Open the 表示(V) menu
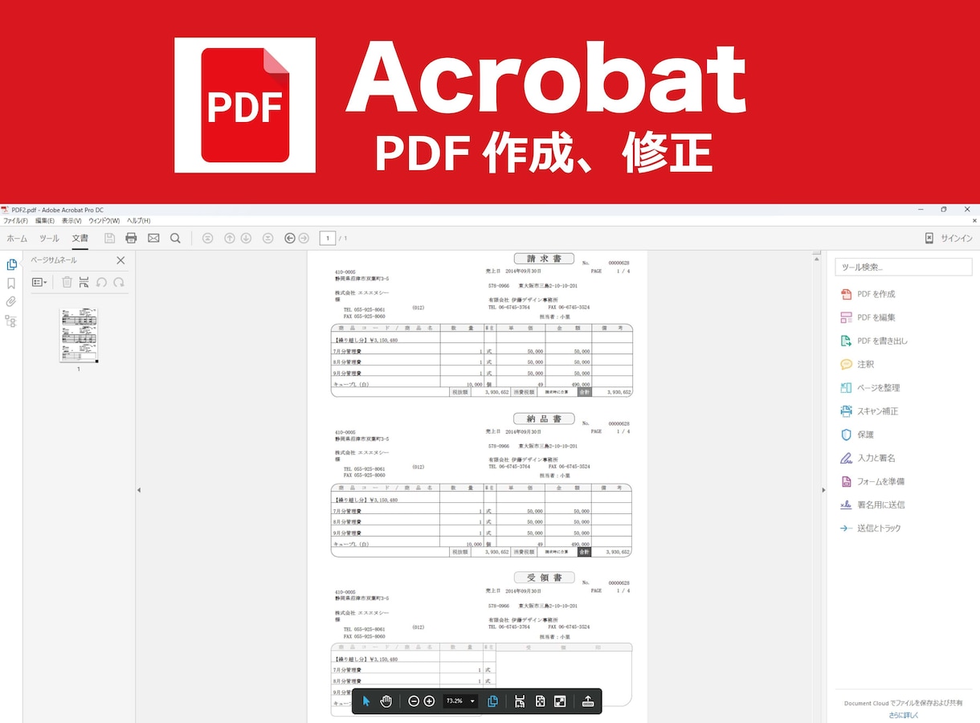Viewport: 980px width, 723px height. click(72, 220)
